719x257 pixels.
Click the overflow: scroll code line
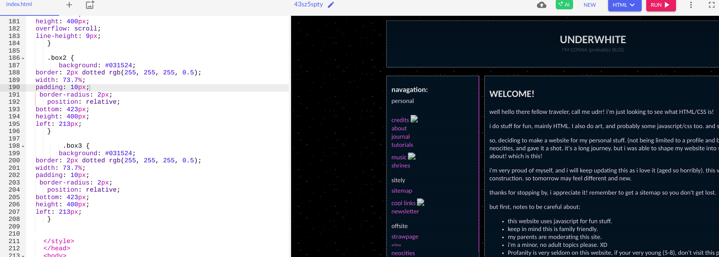68,29
